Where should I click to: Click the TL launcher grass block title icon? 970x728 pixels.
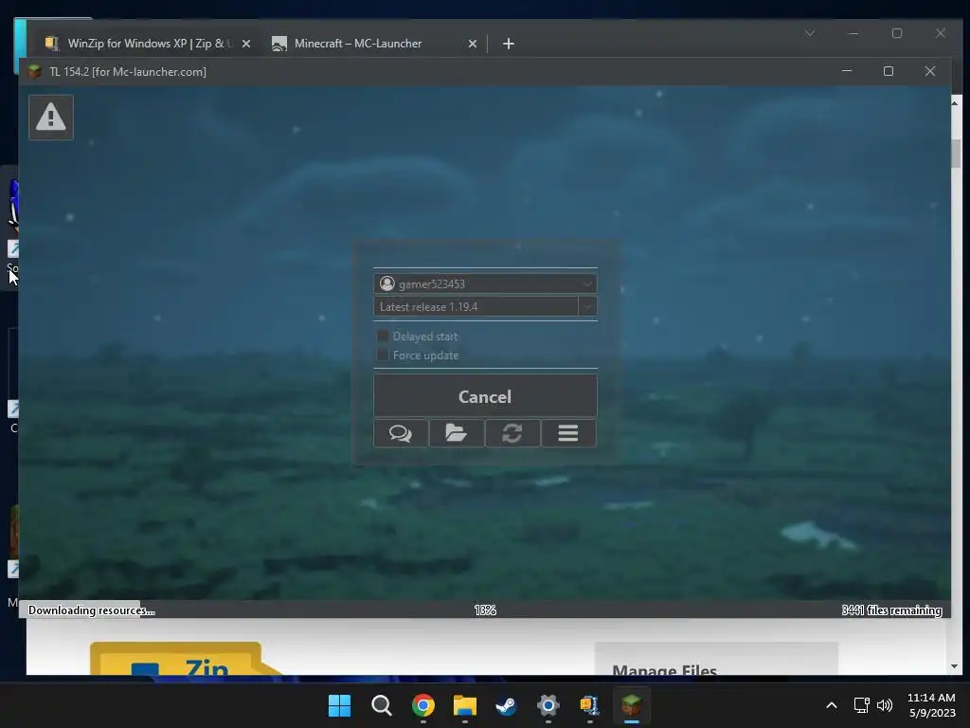35,71
